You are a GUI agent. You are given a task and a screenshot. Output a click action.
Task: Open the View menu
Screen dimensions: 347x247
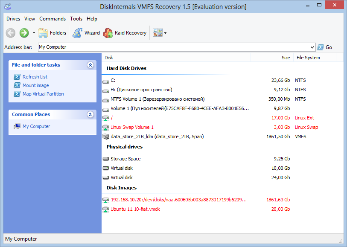coord(29,19)
